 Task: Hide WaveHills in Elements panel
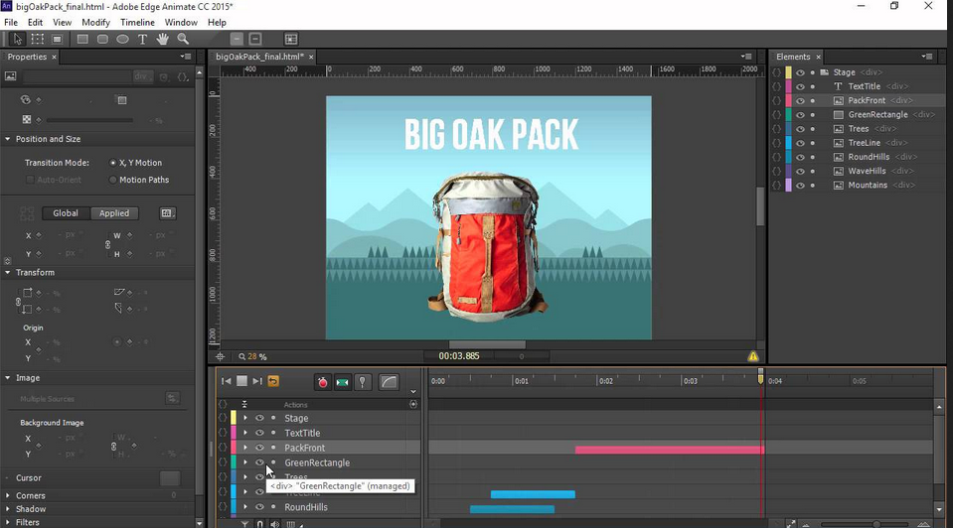(800, 171)
